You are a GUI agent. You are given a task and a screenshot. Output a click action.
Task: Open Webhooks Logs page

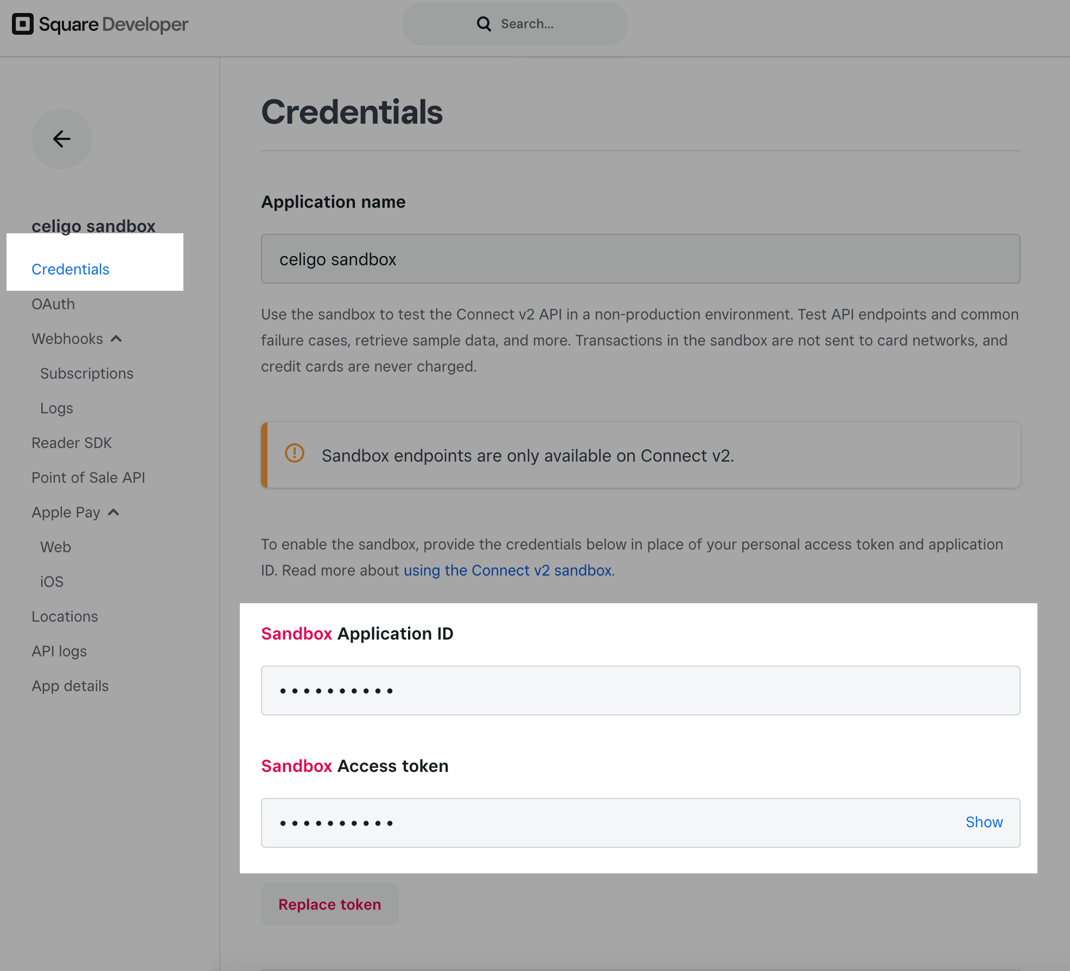coord(56,408)
